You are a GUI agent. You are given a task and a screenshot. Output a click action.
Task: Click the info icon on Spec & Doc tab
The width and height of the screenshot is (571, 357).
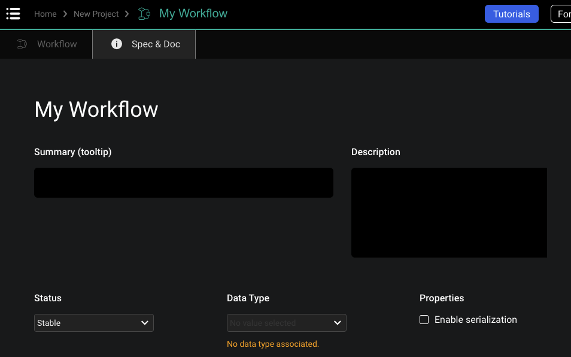pyautogui.click(x=116, y=44)
